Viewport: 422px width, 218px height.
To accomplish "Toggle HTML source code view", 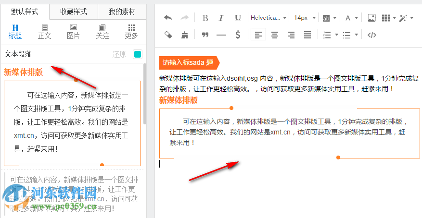I will point(371,35).
